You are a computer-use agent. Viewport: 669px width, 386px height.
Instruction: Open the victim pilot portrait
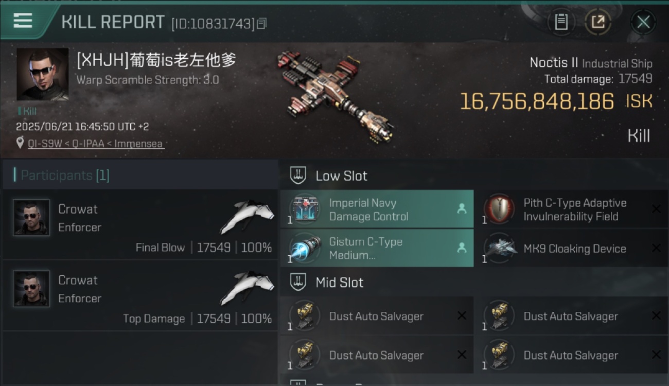42,74
